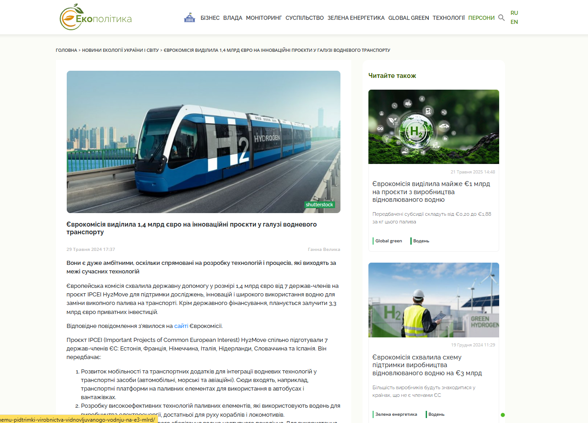Screen dimensions: 588x423
Task: Open the H2 green globe thumbnail
Action: pos(434,127)
